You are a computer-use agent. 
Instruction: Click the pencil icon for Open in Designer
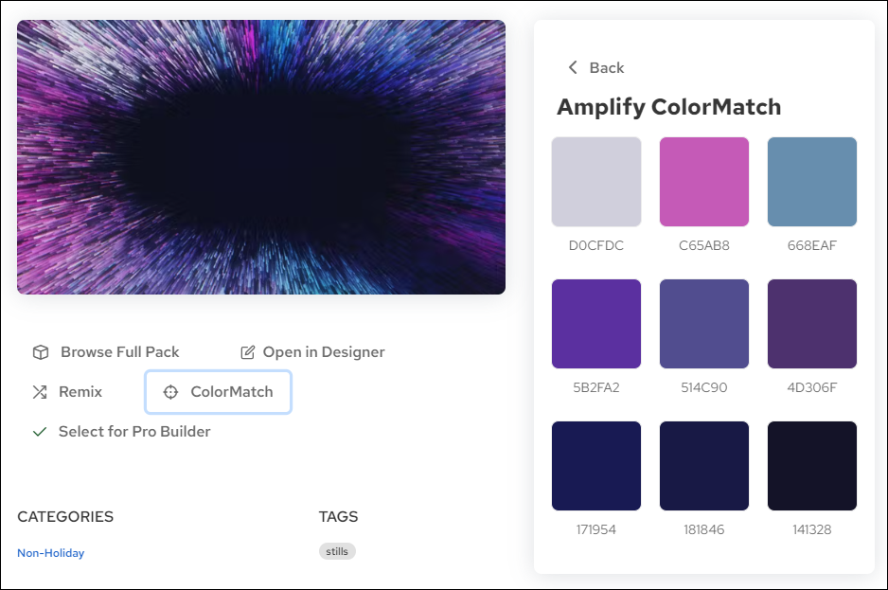pyautogui.click(x=248, y=352)
